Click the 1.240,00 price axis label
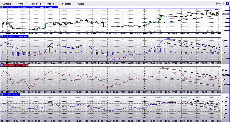Image resolution: width=230 pixels, height=122 pixels. click(x=225, y=31)
